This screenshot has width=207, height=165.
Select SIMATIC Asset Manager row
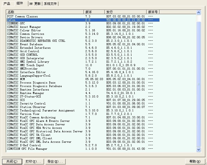click(x=83, y=27)
